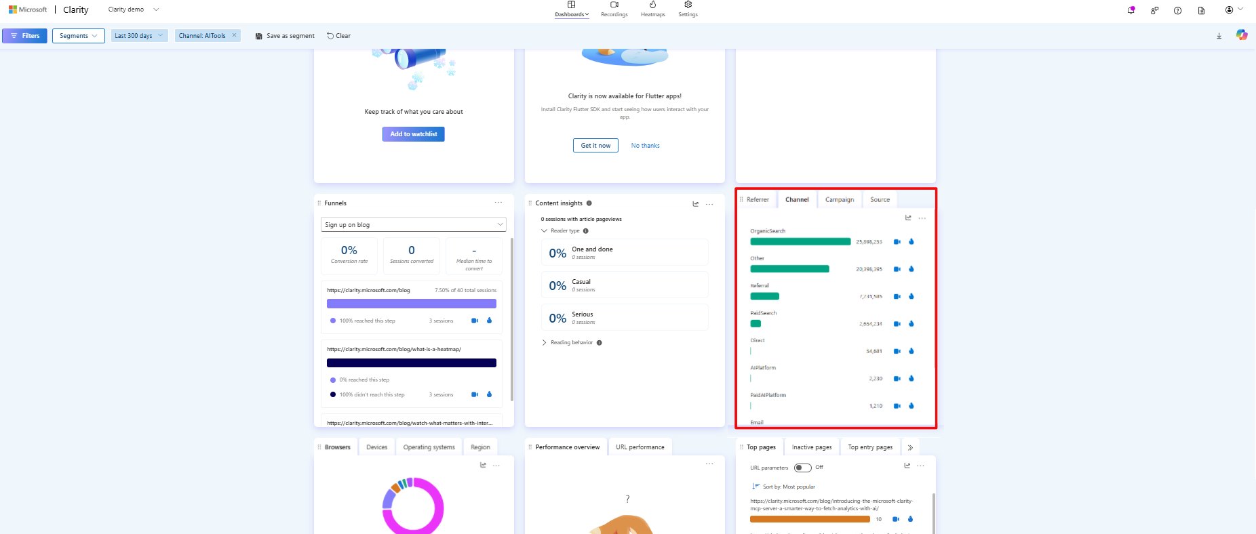Open Content insights more options

[709, 204]
